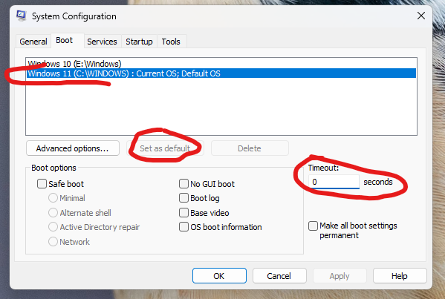Click the Apply button
445x299 pixels.
coord(340,276)
